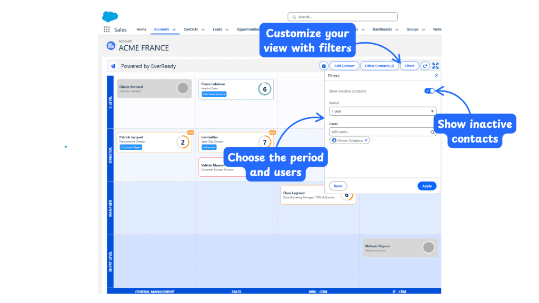Open the Leads tab
Image resolution: width=539 pixels, height=303 pixels.
point(217,29)
